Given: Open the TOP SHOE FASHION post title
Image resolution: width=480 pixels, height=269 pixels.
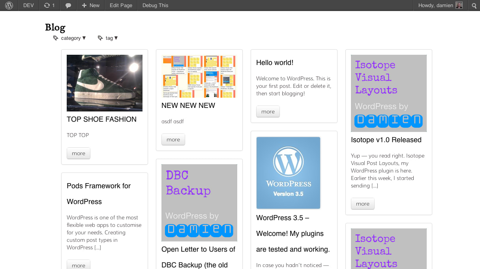Looking at the screenshot, I should click(101, 119).
